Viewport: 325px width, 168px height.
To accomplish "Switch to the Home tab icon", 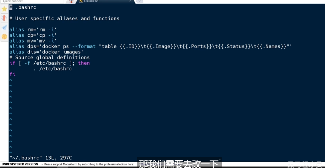I will (x=71, y=1).
